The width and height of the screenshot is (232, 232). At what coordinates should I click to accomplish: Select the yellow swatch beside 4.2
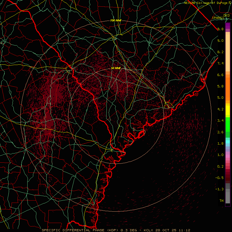tap(228, 110)
